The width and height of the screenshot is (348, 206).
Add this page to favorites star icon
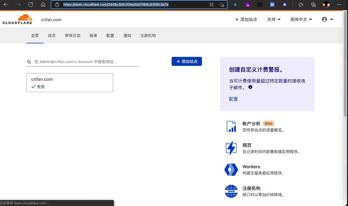point(222,5)
